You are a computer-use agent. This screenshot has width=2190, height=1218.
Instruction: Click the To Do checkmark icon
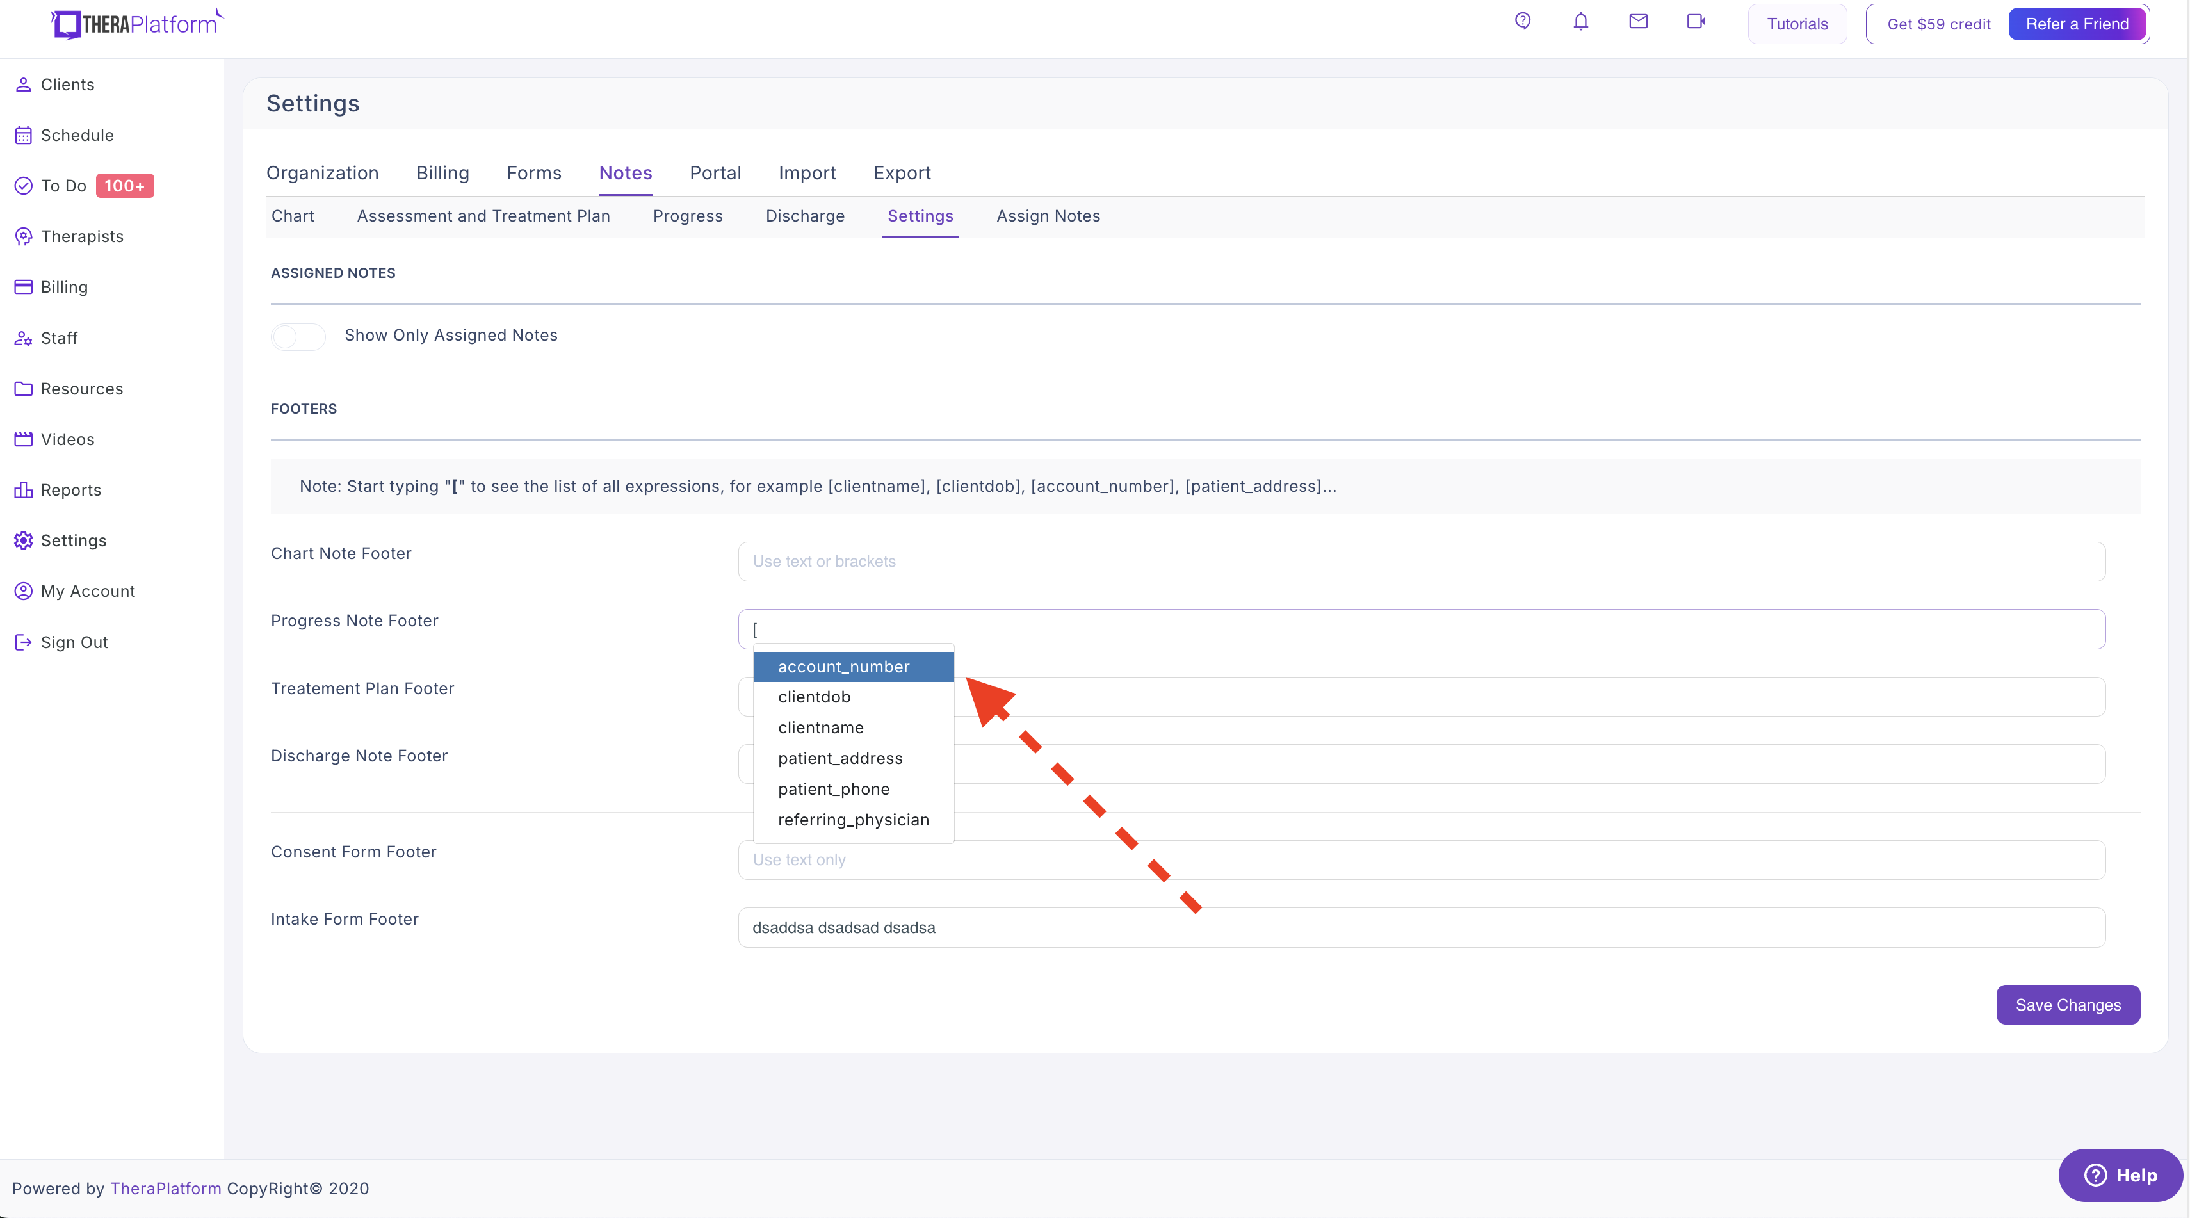click(x=24, y=185)
